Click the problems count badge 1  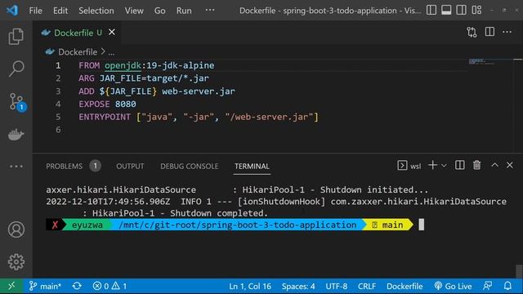[95, 166]
